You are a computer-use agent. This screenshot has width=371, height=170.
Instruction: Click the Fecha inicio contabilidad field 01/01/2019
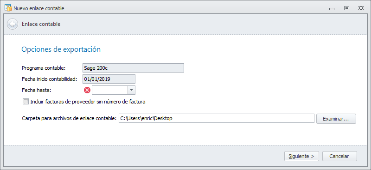click(x=109, y=79)
